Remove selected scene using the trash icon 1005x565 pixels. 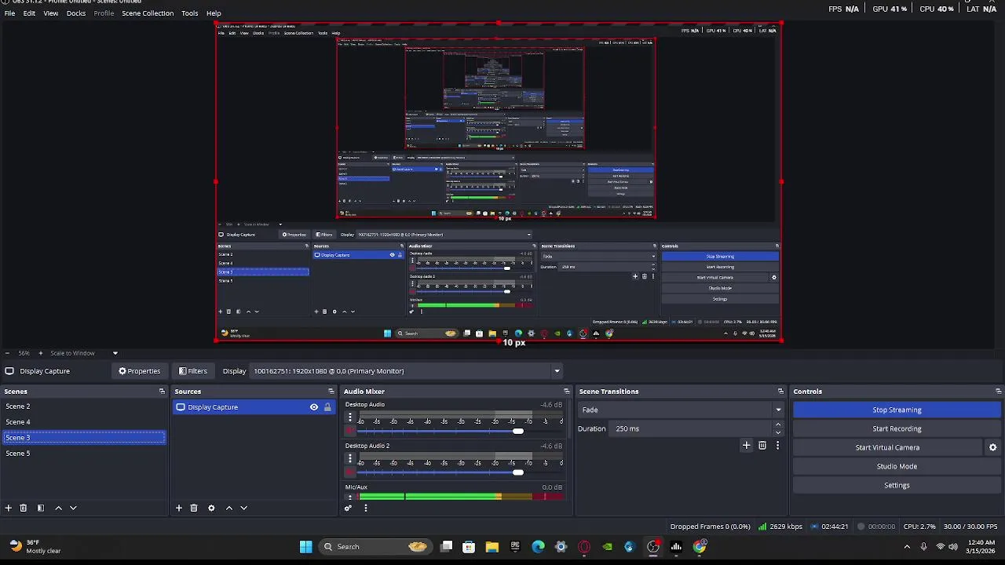(x=24, y=508)
